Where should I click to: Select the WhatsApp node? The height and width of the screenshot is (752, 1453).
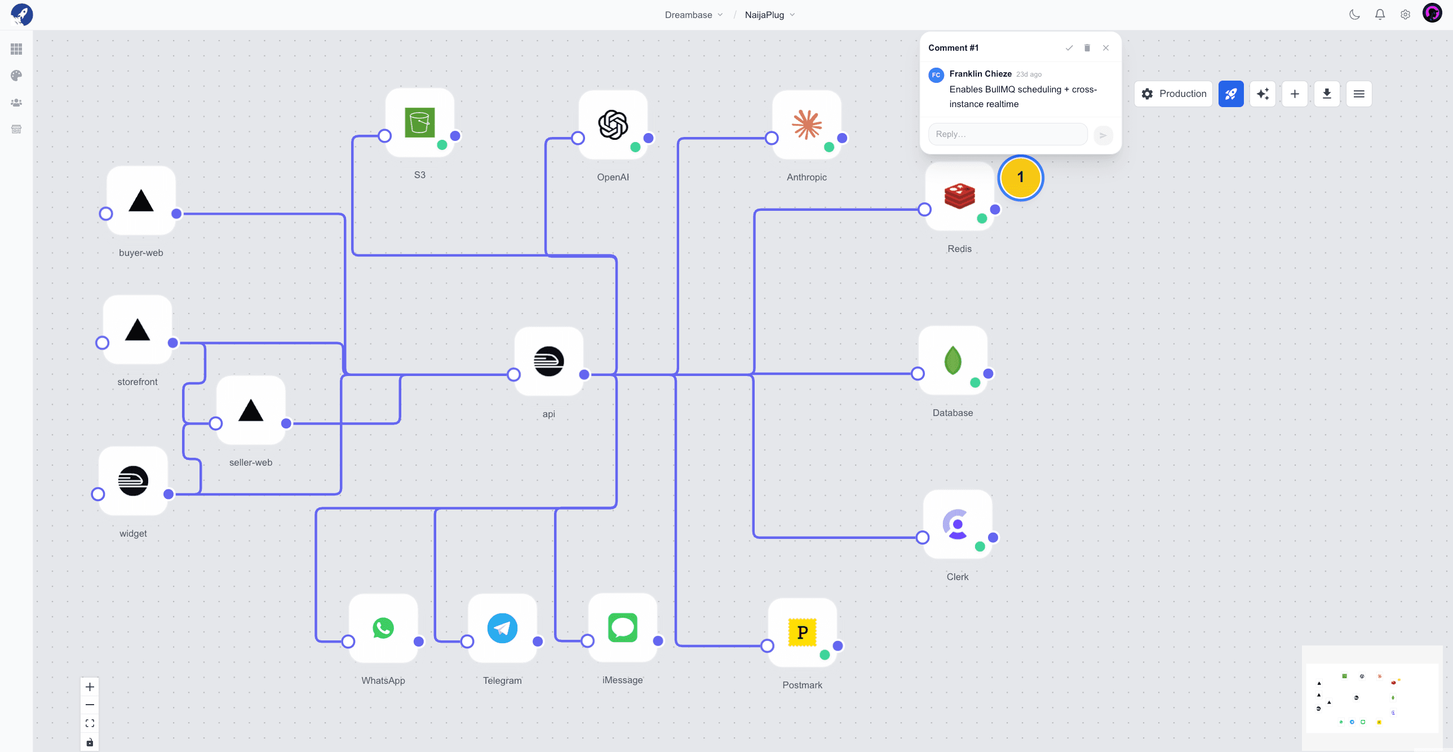[384, 628]
